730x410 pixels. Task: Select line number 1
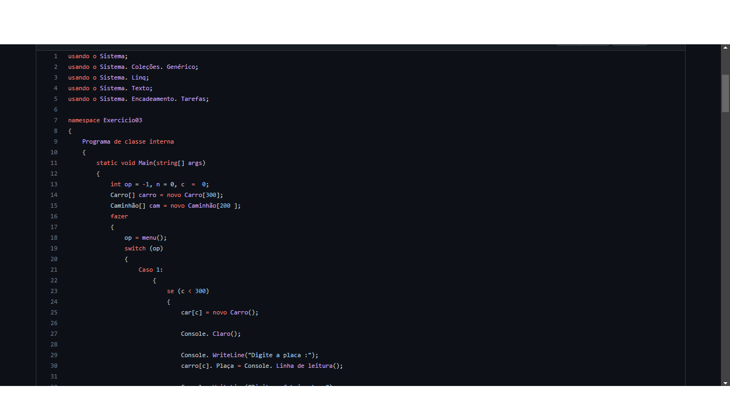(x=56, y=56)
